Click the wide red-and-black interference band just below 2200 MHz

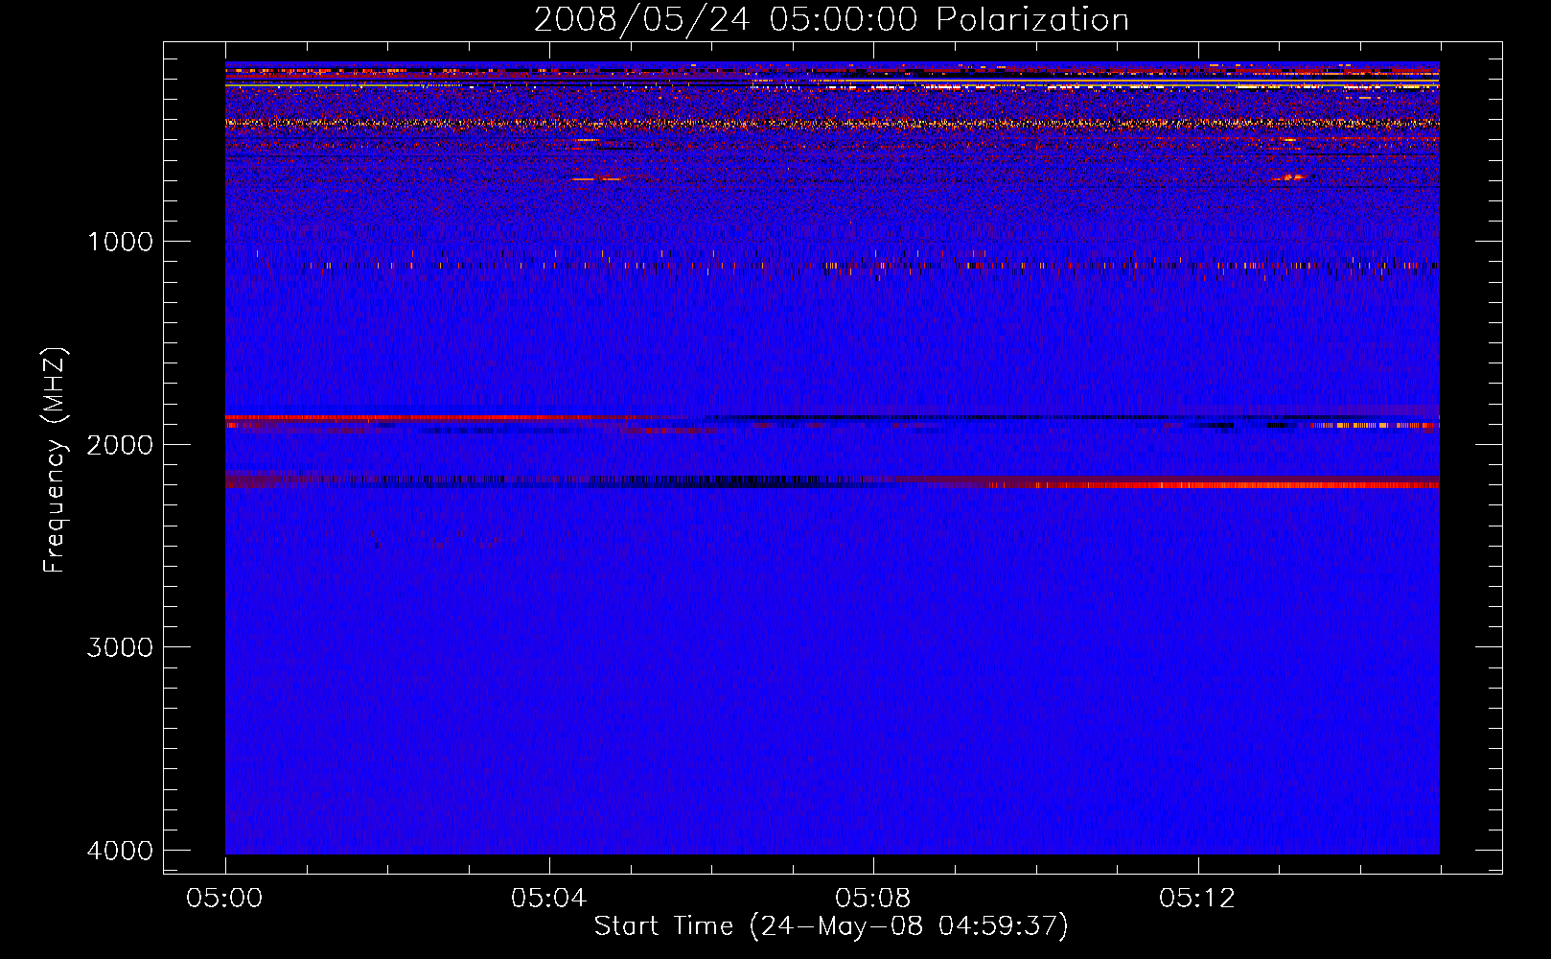pyautogui.click(x=832, y=481)
